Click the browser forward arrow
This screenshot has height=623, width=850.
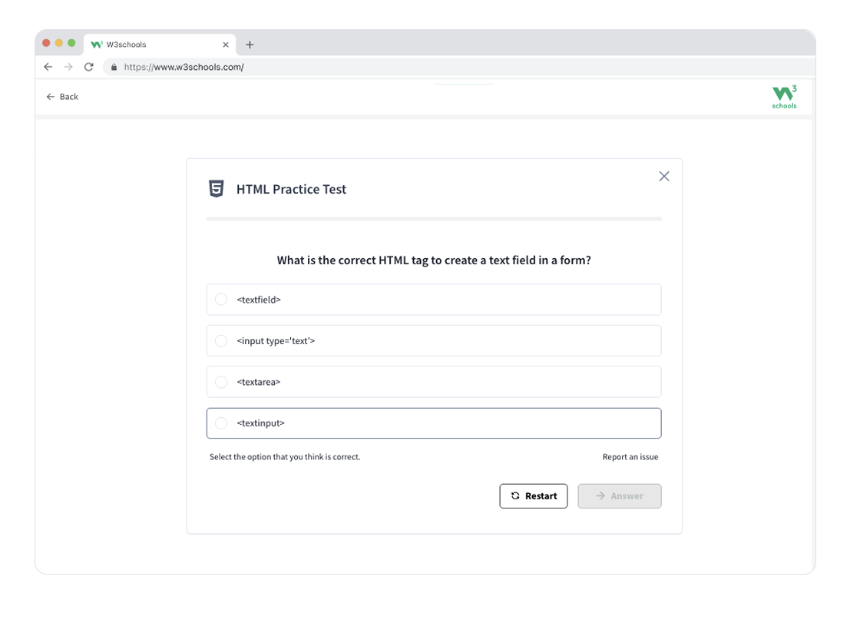[x=68, y=67]
